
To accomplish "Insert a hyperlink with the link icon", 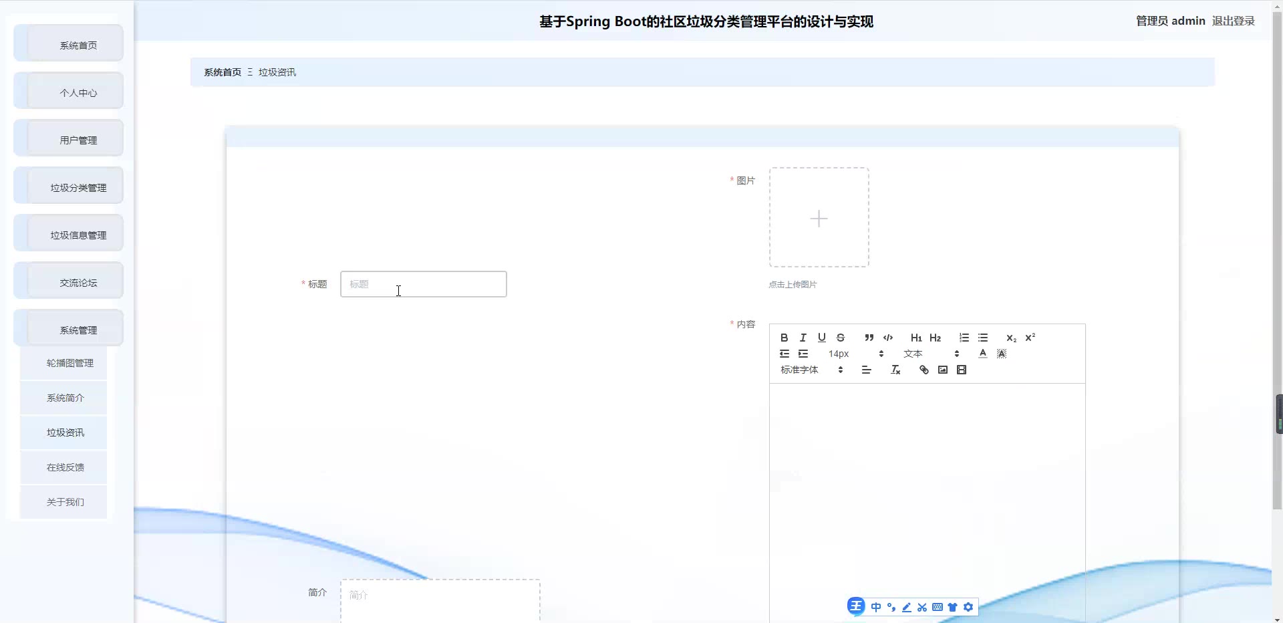I will click(x=924, y=370).
